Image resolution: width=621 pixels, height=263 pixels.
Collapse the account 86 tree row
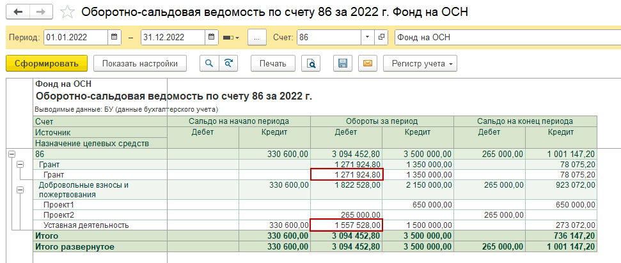[x=11, y=154]
